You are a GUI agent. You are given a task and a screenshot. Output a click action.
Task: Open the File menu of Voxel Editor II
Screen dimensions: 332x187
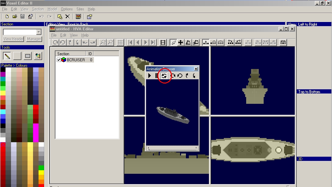(x=5, y=9)
